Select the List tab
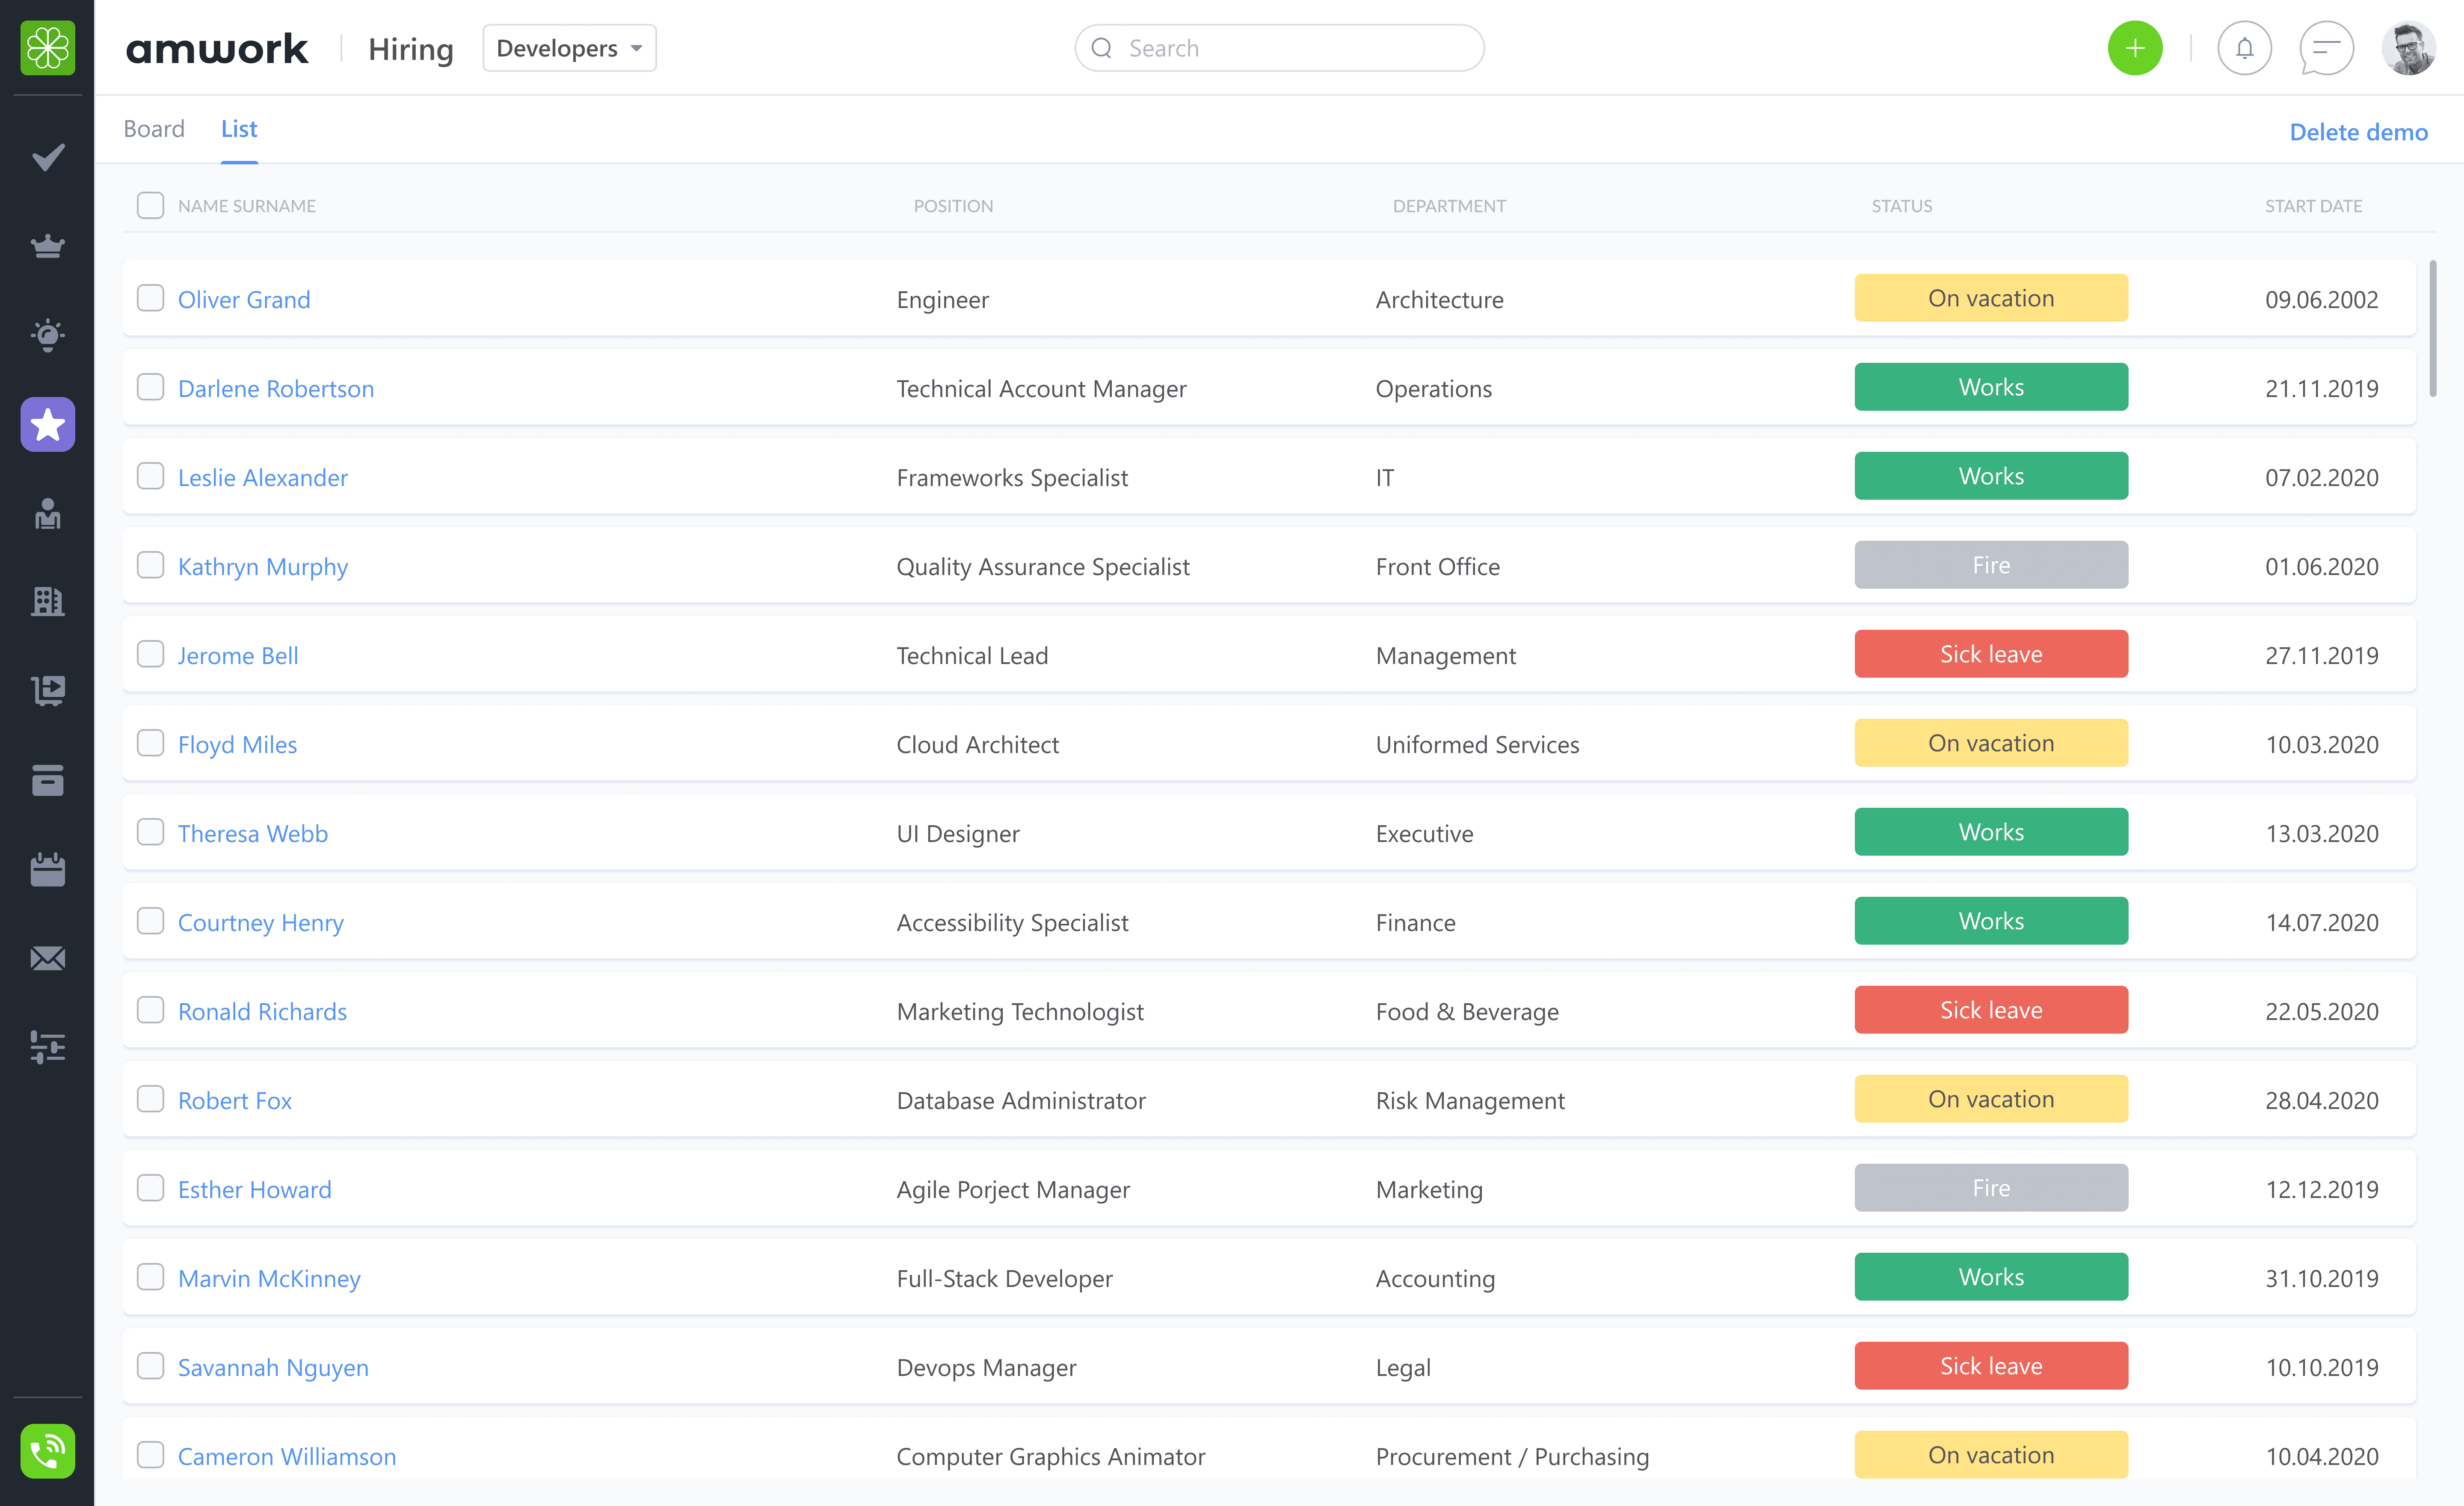 pos(239,129)
